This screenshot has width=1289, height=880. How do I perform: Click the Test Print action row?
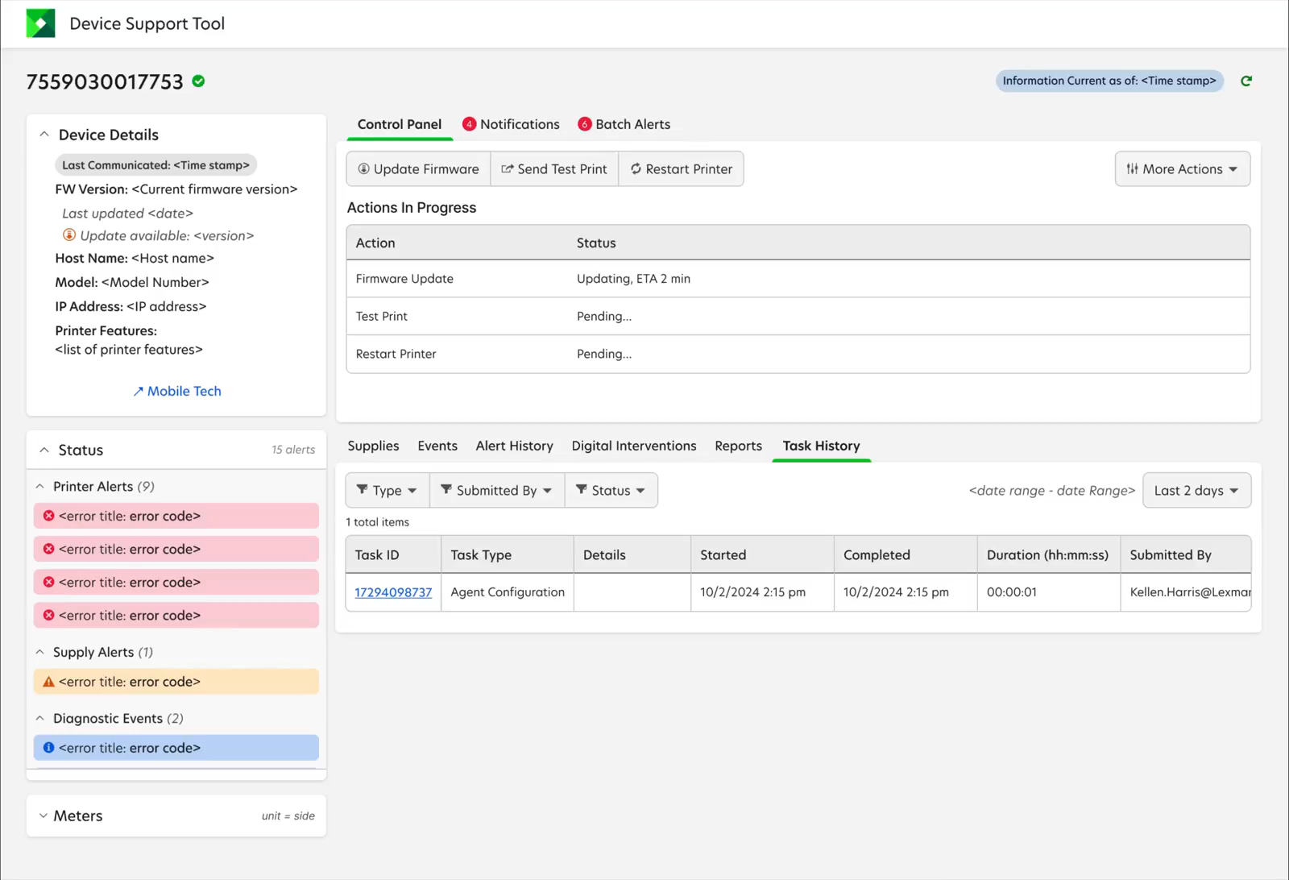point(798,316)
